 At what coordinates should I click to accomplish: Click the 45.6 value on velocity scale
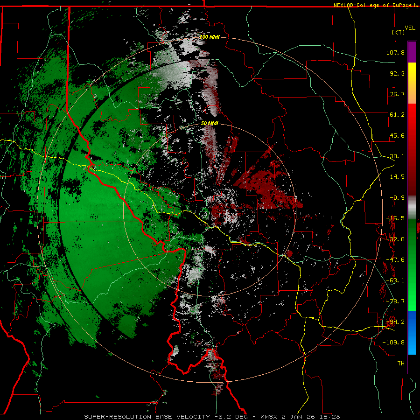(x=397, y=135)
